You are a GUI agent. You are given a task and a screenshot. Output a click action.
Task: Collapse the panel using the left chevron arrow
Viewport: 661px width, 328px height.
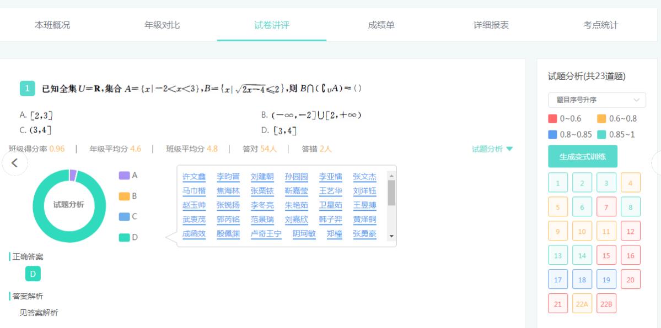15,163
